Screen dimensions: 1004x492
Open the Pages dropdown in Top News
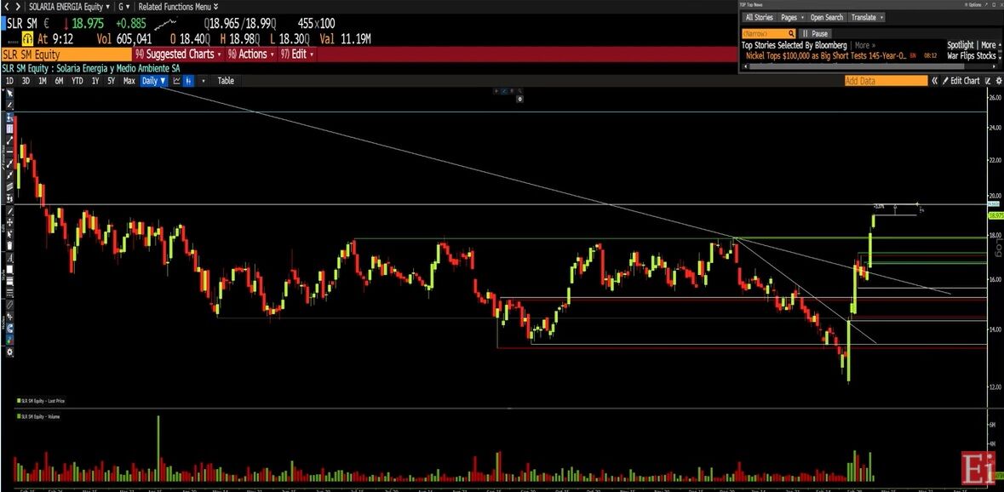click(x=792, y=17)
